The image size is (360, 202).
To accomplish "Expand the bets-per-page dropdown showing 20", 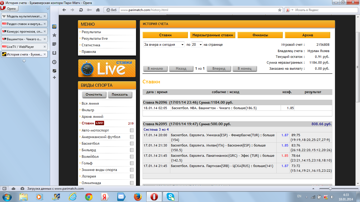I will pyautogui.click(x=197, y=45).
